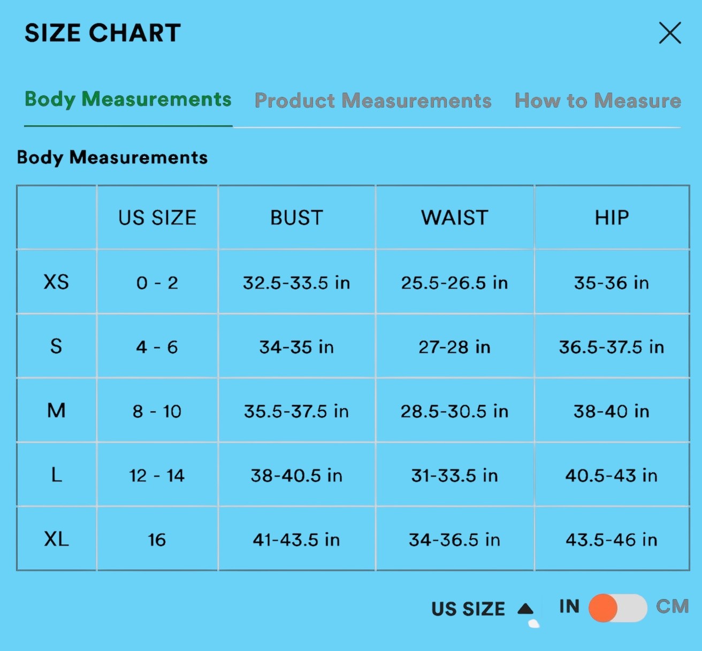This screenshot has width=702, height=651.
Task: Click the WAIST column header
Action: 455,218
